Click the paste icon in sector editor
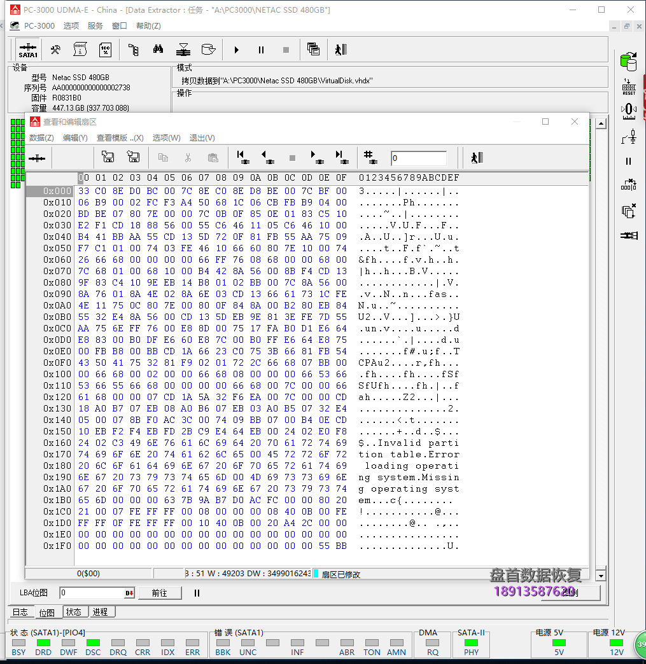Image resolution: width=646 pixels, height=664 pixels. (x=213, y=158)
